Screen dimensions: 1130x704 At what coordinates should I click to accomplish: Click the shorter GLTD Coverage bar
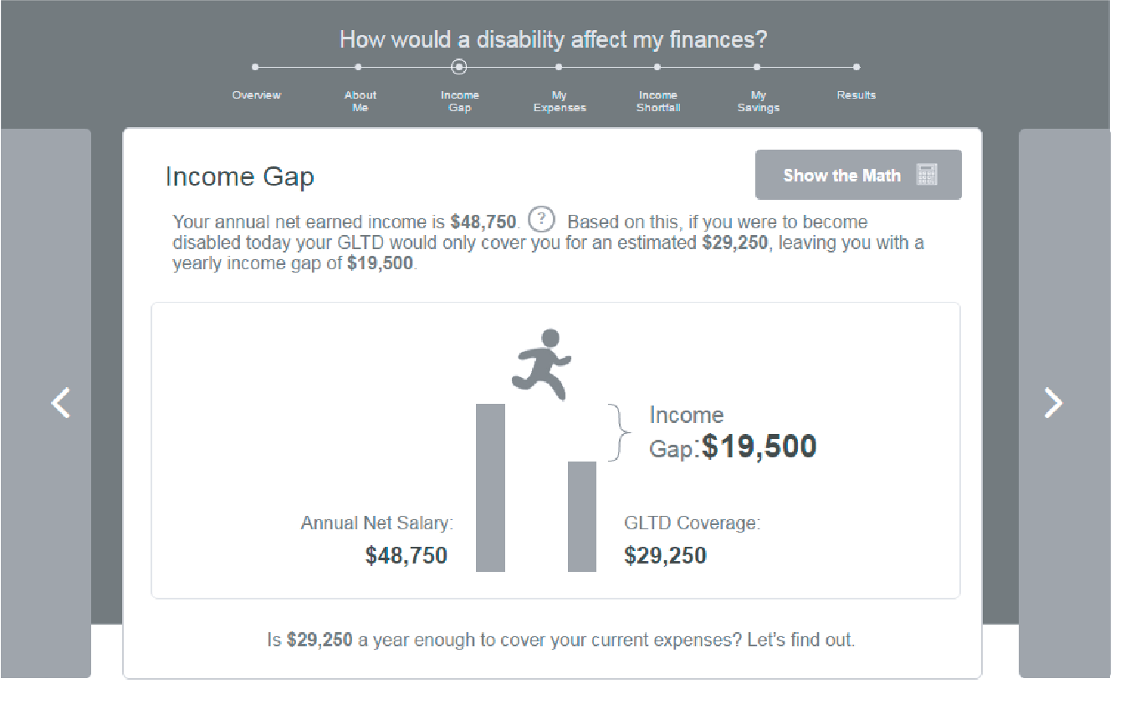582,517
